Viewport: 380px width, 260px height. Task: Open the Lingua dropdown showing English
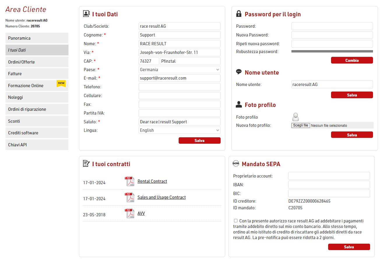coord(180,130)
